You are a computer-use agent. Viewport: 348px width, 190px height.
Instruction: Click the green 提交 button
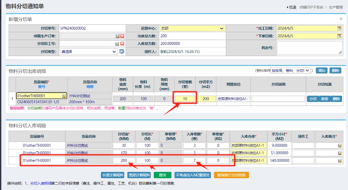click(163, 175)
